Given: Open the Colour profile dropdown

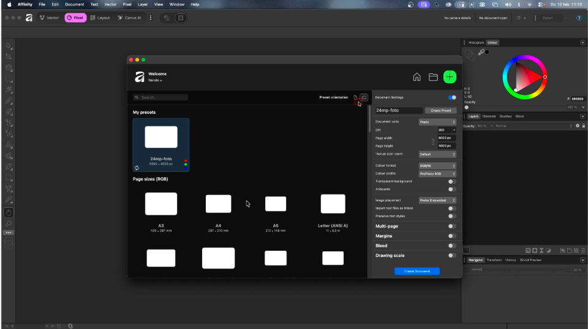Looking at the screenshot, I should tap(437, 174).
